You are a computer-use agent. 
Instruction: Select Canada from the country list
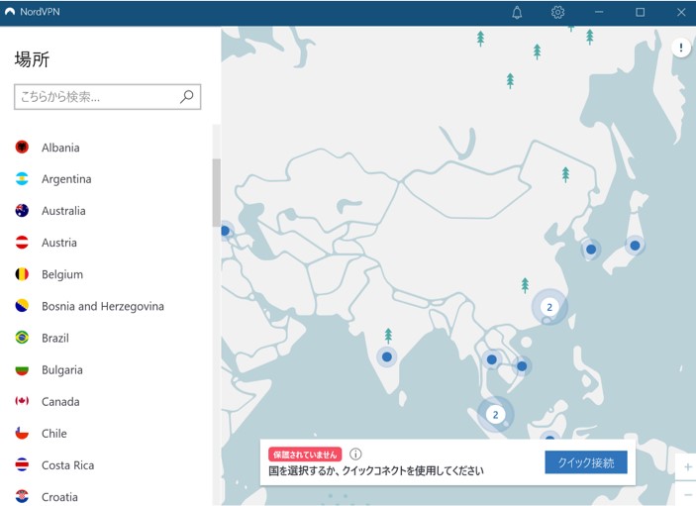point(59,401)
